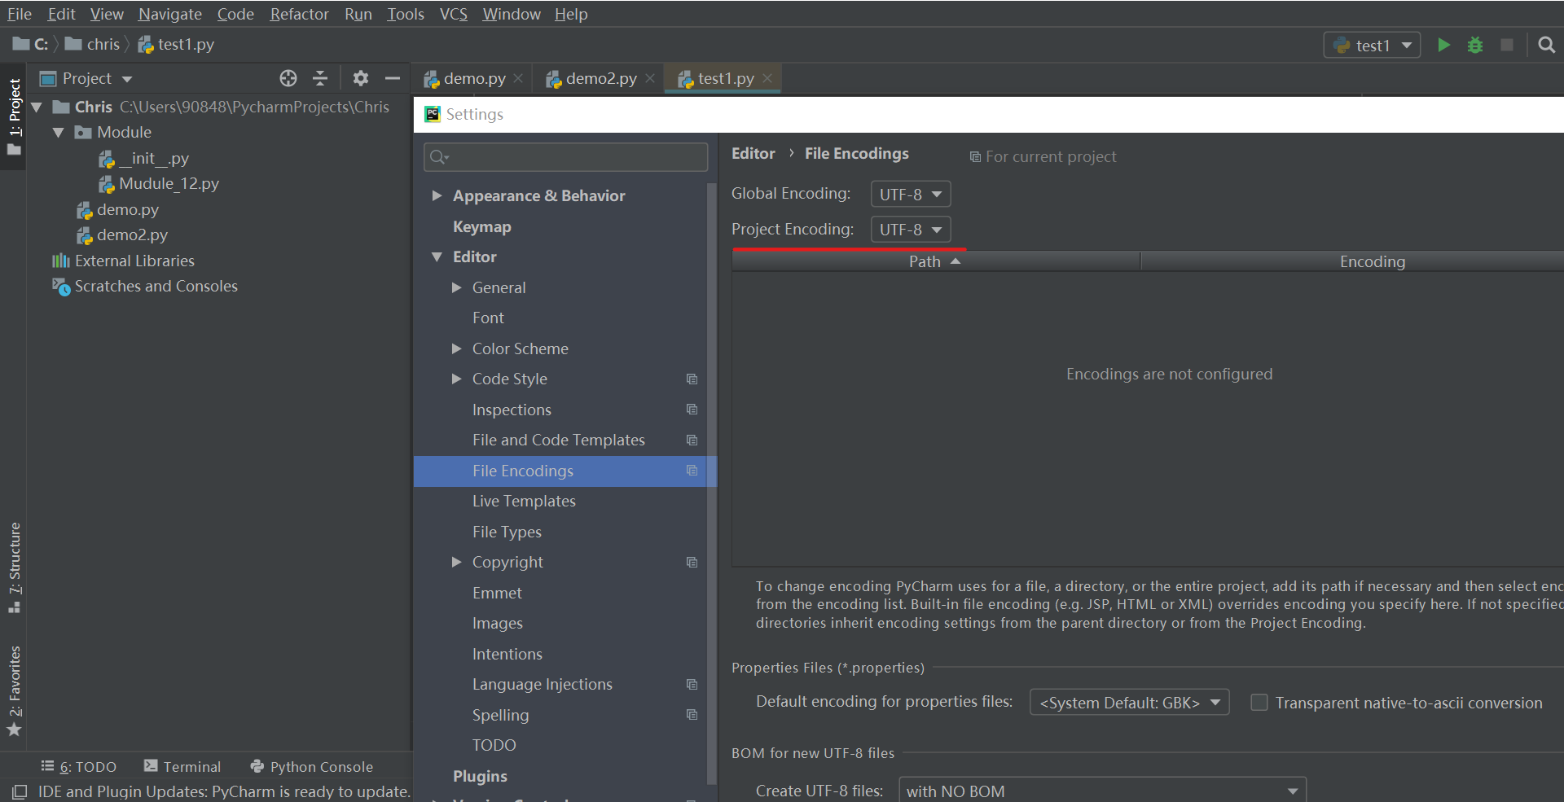This screenshot has width=1564, height=802.
Task: Select the Plugins settings page
Action: 480,776
